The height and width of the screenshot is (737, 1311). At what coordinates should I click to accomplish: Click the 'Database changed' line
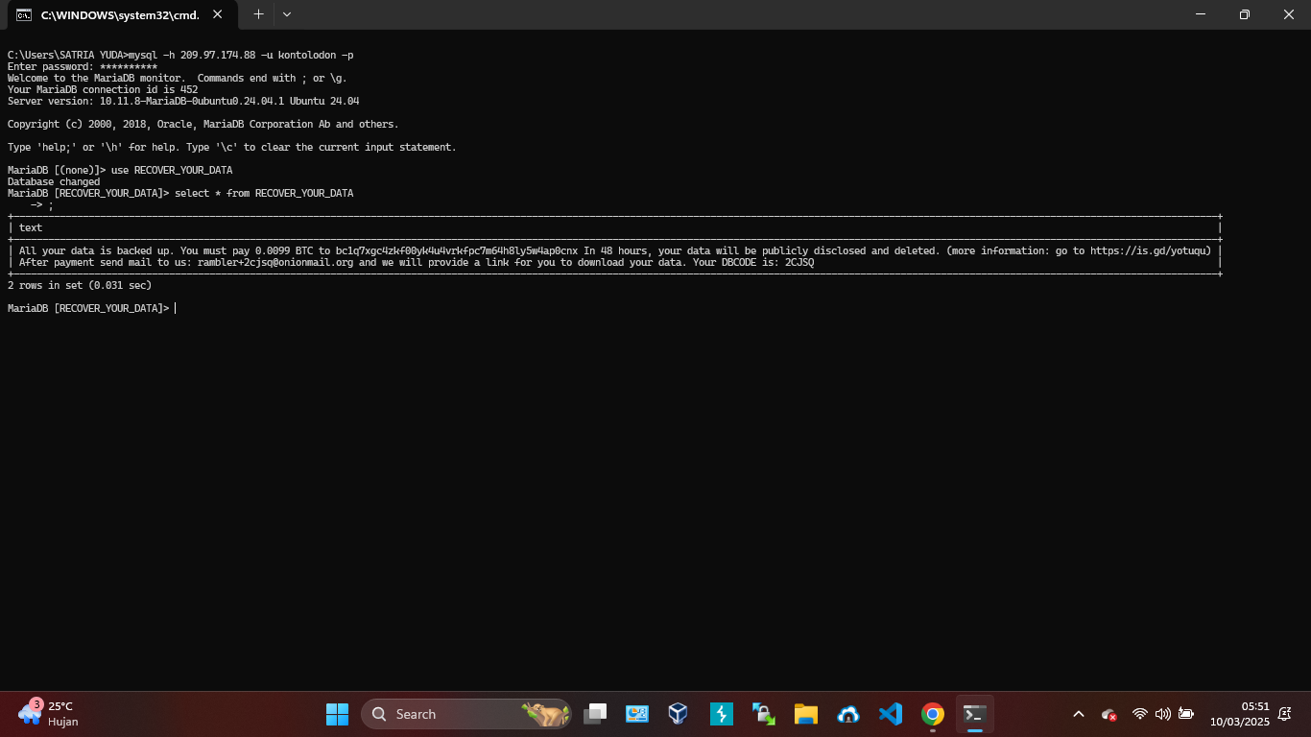pos(54,181)
